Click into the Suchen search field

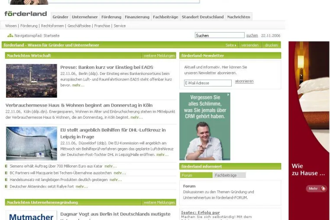point(220,35)
